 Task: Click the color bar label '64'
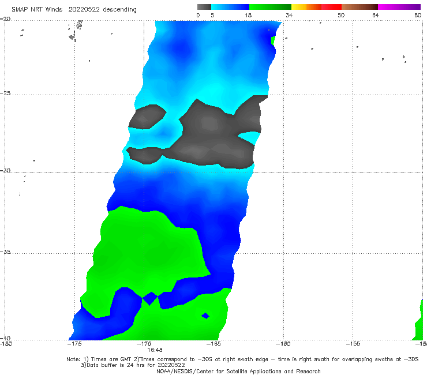point(376,16)
